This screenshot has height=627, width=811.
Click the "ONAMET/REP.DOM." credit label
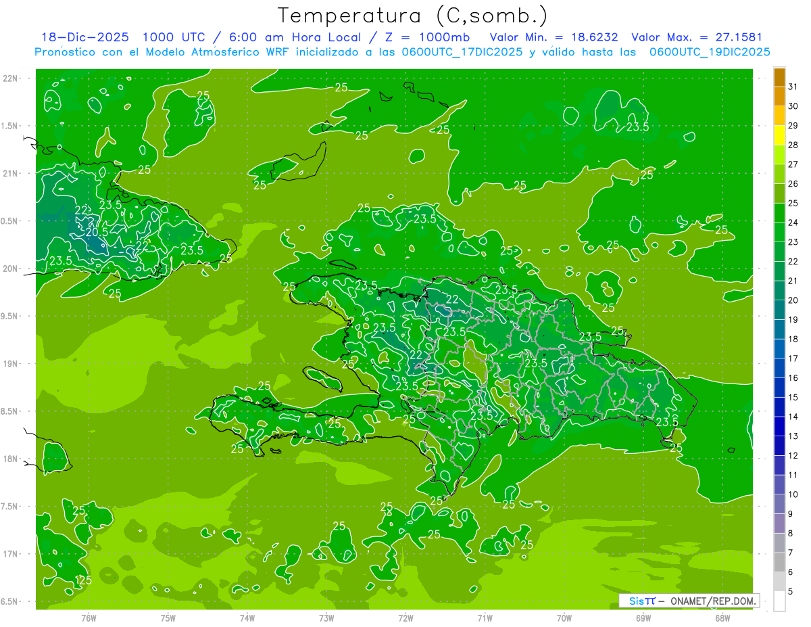[x=713, y=601]
